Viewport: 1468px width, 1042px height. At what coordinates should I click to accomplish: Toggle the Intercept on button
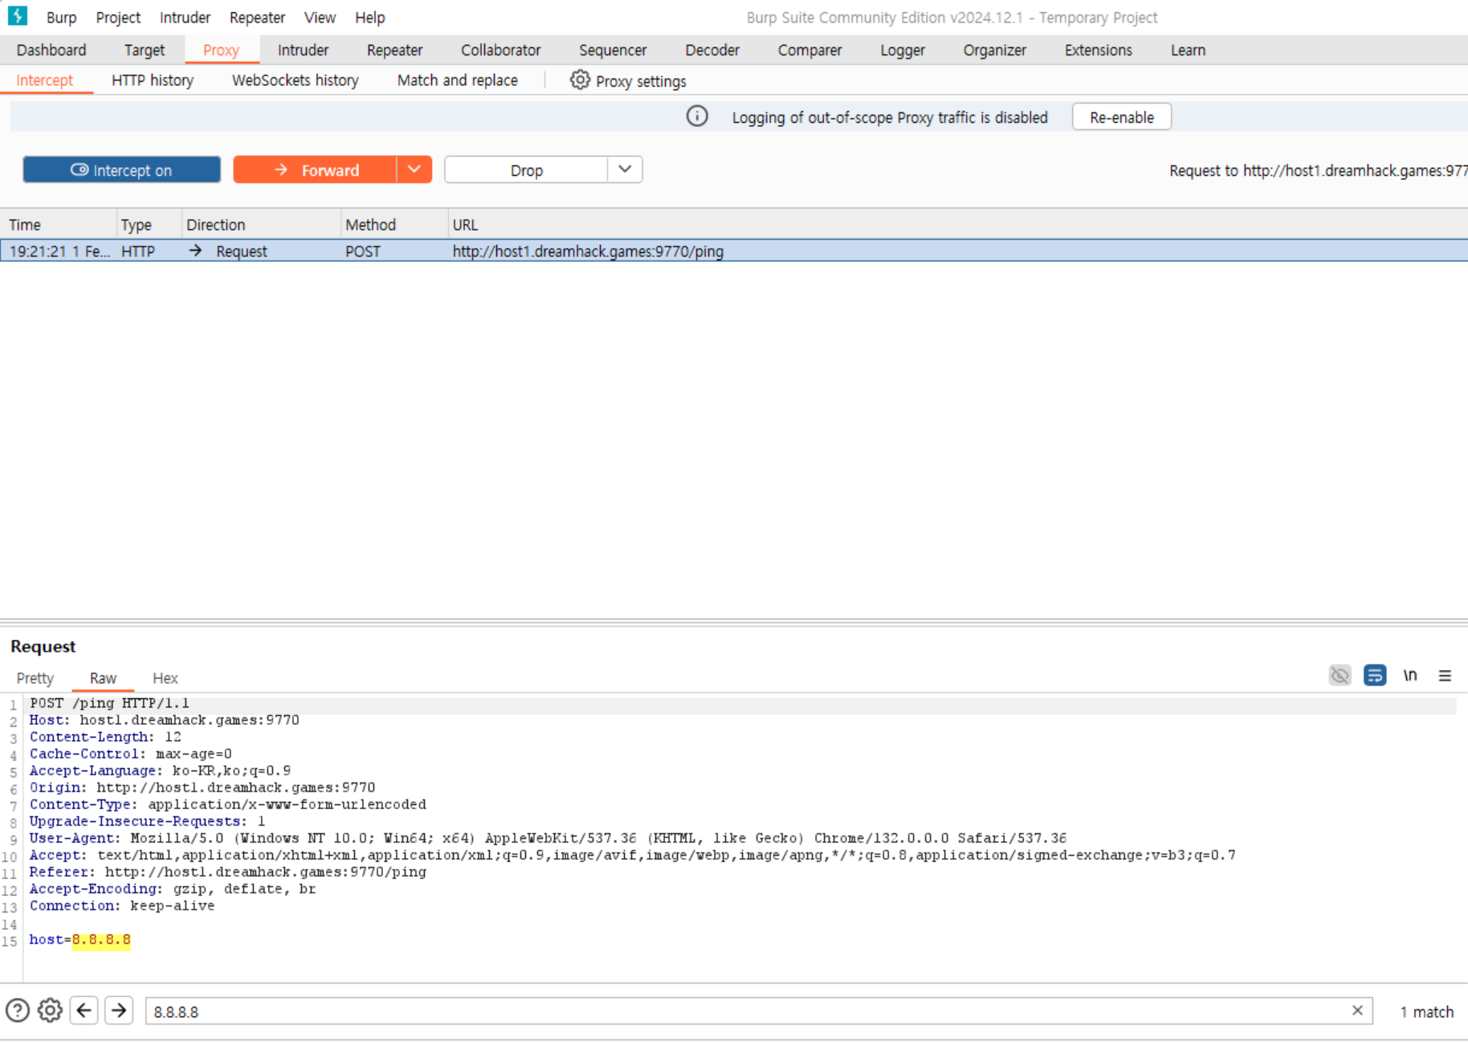[122, 170]
